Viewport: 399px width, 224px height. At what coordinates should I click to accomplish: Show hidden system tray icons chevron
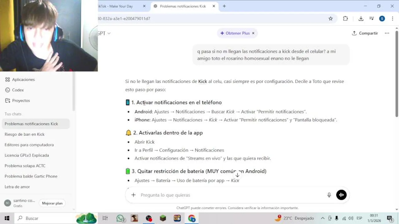[323, 218]
